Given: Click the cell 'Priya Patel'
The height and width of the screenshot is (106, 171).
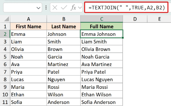Looking at the screenshot, I should click(102, 72).
